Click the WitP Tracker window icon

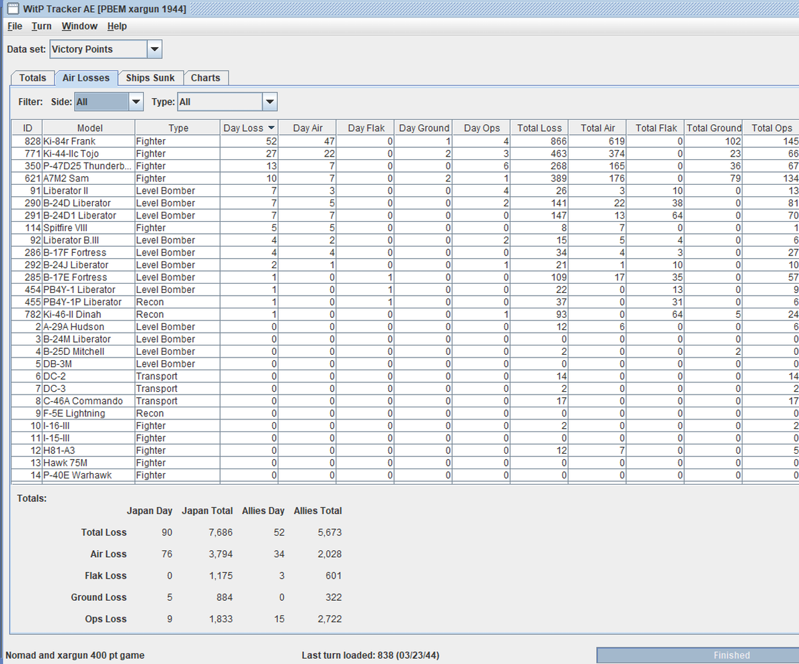12,9
